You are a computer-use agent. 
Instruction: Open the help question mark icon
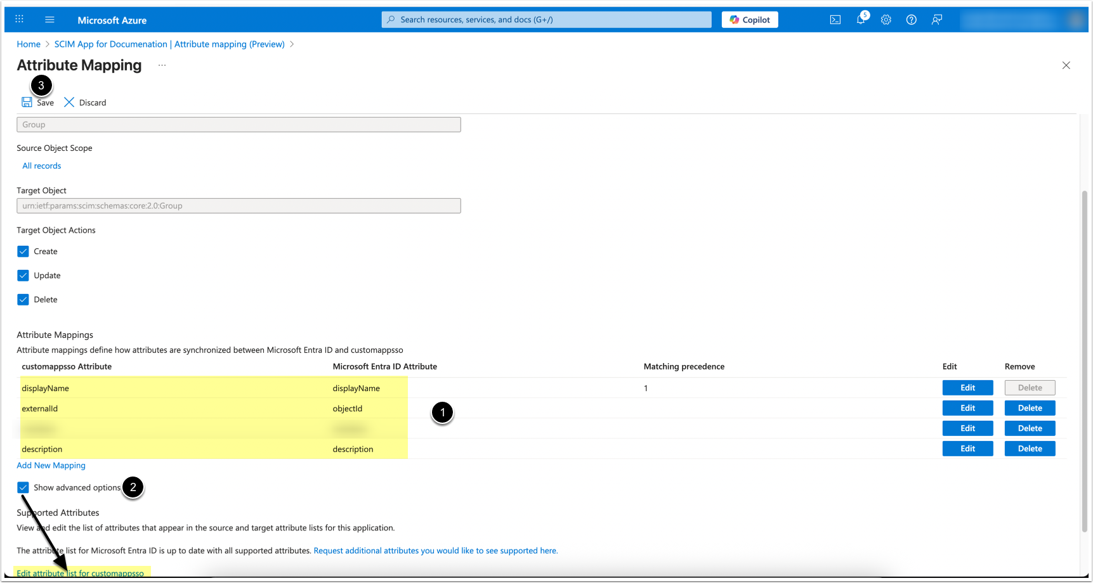pyautogui.click(x=912, y=20)
